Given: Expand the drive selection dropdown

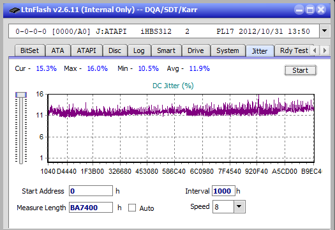Looking at the screenshot, I should click(x=325, y=31).
